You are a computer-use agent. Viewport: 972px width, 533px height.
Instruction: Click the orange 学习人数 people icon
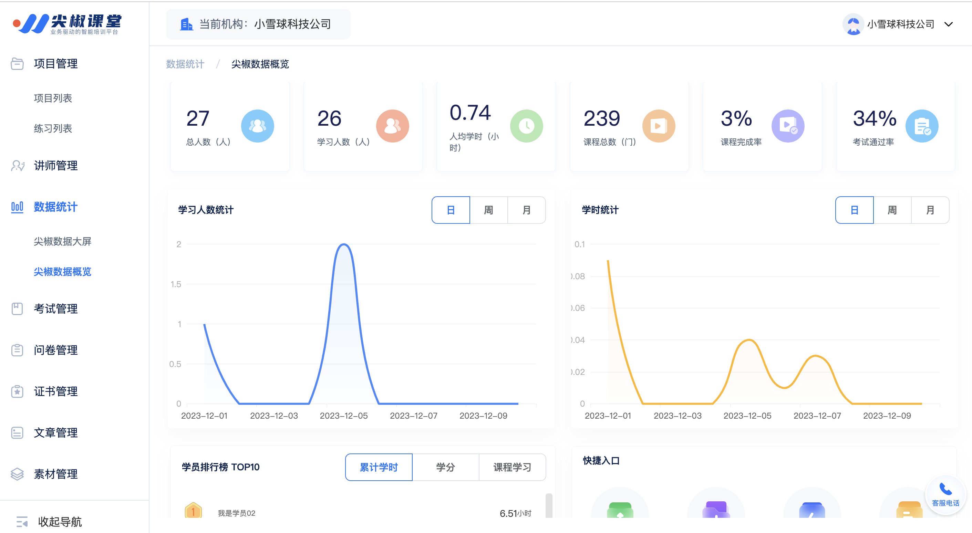392,126
